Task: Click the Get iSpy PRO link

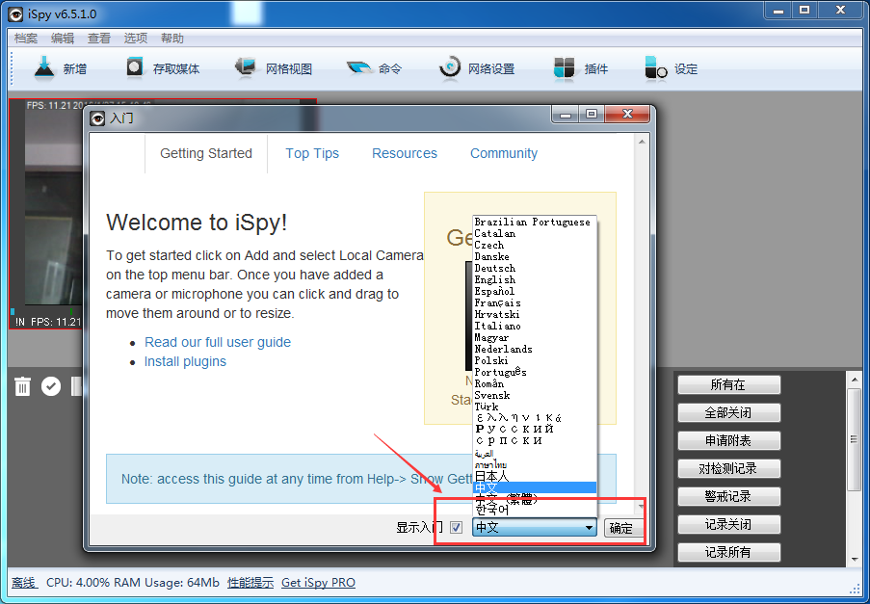Action: coord(319,583)
